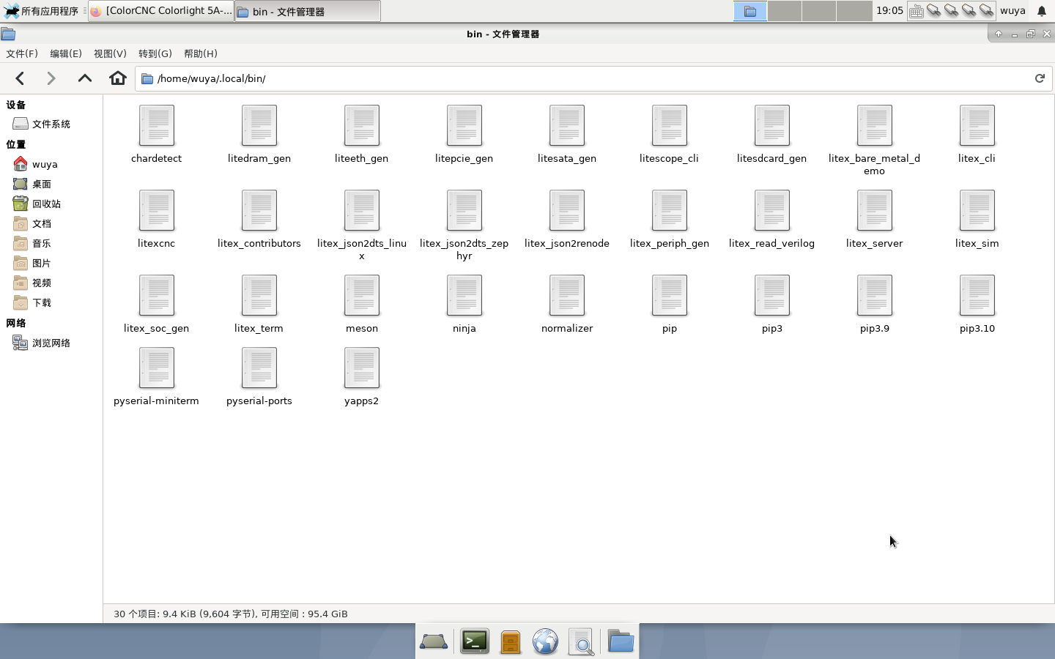1055x659 pixels.
Task: Select the meson file icon
Action: 362,295
